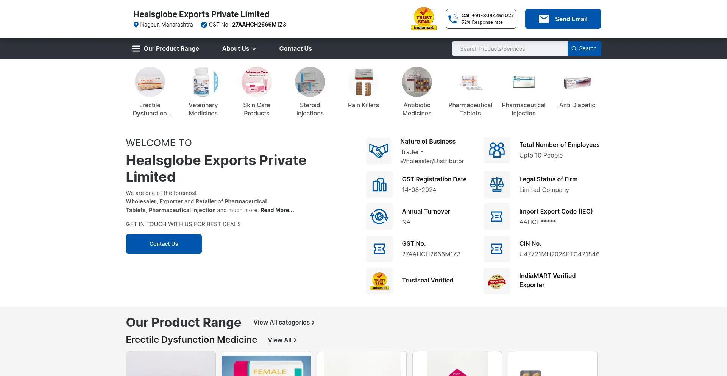
Task: Select the Skin Care Products category image
Action: pyautogui.click(x=257, y=82)
